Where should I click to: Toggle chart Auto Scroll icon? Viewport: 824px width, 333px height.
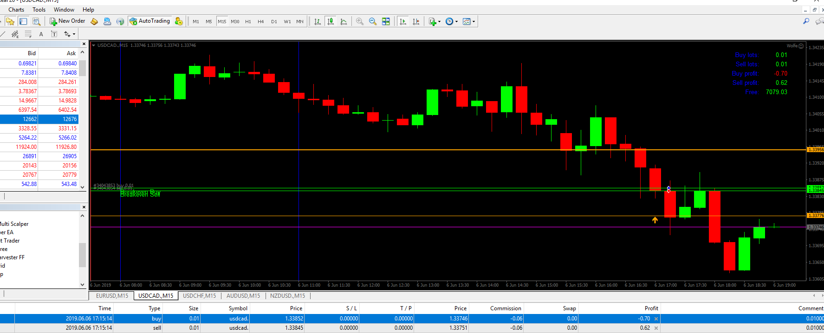(403, 21)
